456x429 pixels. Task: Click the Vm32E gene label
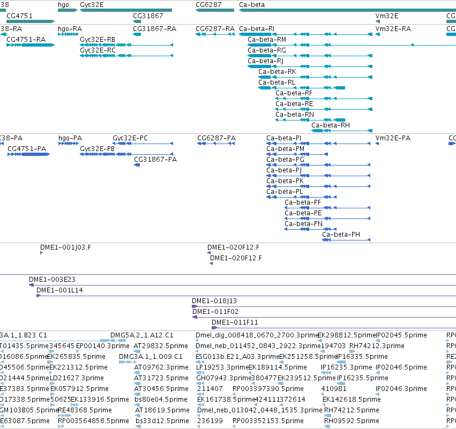387,16
